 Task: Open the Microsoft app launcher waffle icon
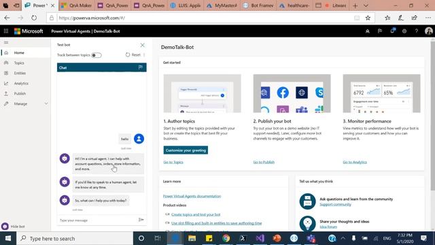6,31
